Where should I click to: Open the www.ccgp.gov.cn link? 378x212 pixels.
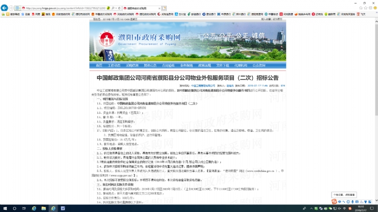pyautogui.click(x=121, y=175)
